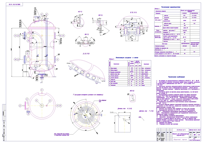Select position callout 3 at upper left nozzle
Screen dimensions: 203x143
(20, 34)
